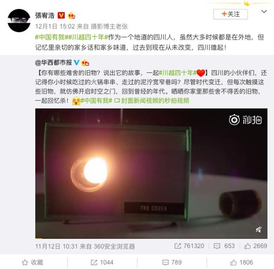Open @华西都市报 account link
274x269 pixels.
(x=53, y=62)
